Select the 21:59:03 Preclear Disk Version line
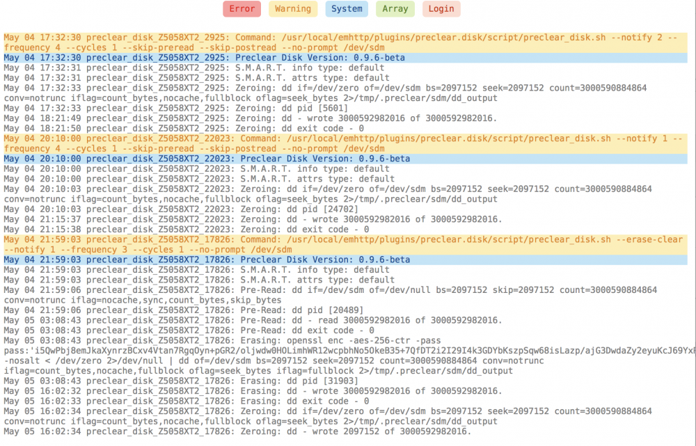696x446 pixels. click(x=345, y=260)
